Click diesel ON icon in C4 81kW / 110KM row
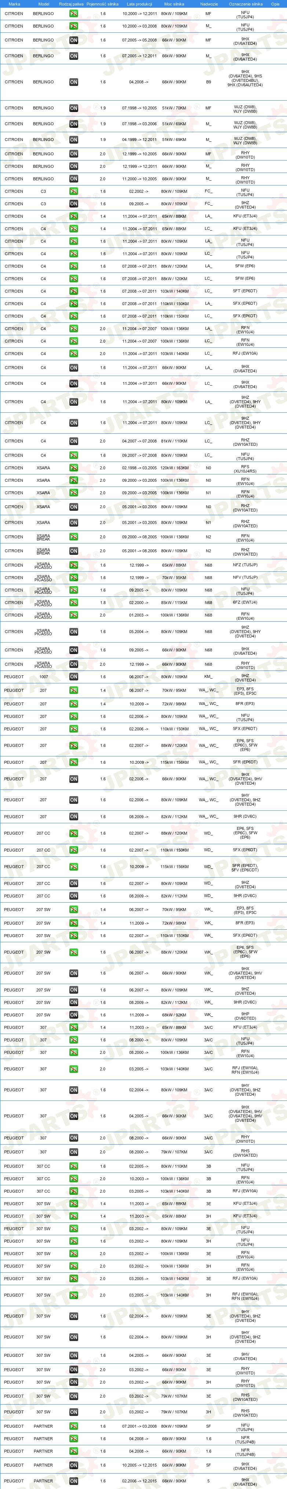The image size is (287, 1489). (x=73, y=441)
